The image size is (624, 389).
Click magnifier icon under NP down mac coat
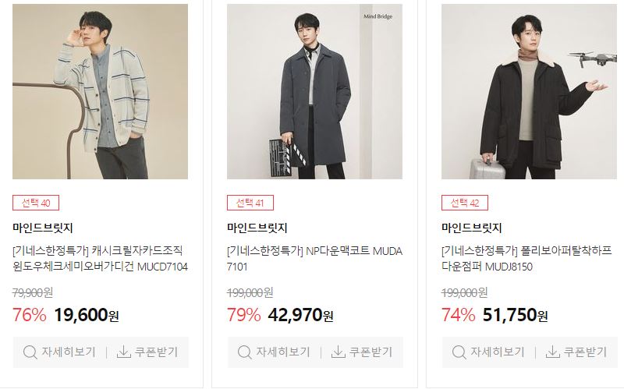pos(244,352)
